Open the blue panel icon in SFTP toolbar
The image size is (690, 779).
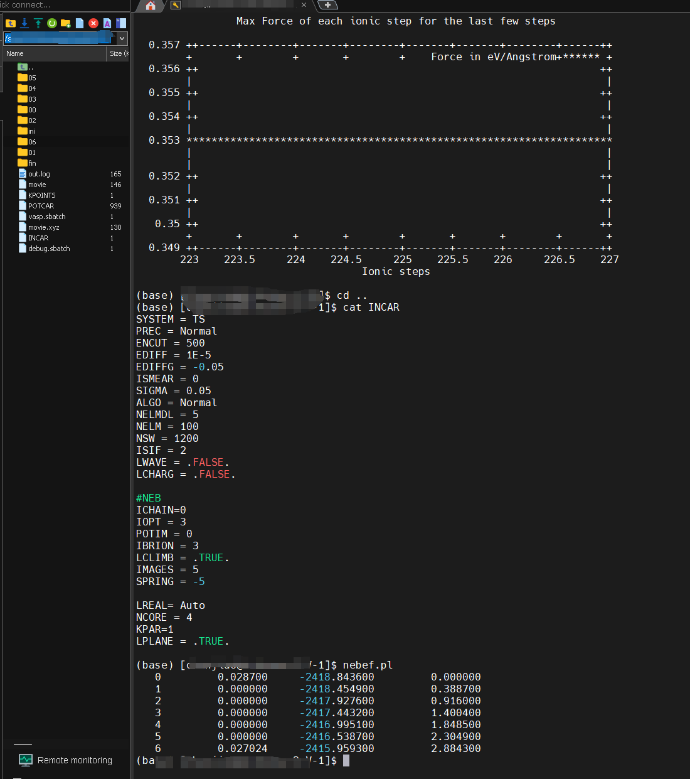[121, 23]
